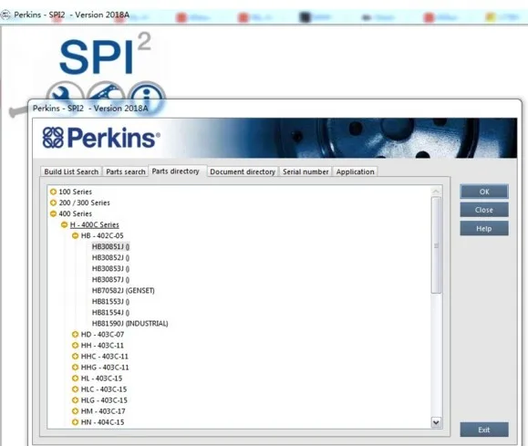Screen dimensions: 528x446
Task: Expand the HM - 403C-17 node
Action: [75, 411]
